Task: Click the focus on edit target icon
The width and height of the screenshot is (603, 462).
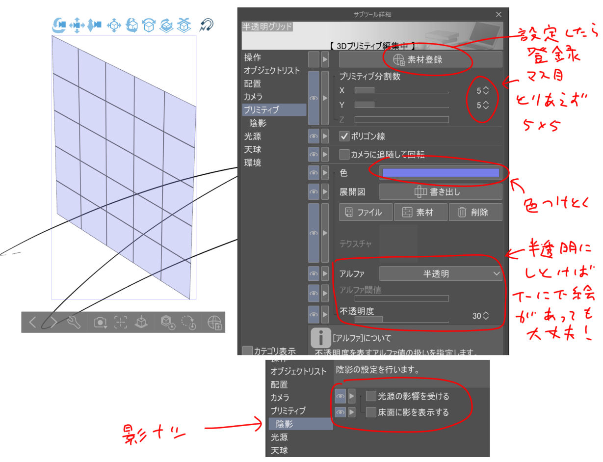Action: click(x=121, y=322)
